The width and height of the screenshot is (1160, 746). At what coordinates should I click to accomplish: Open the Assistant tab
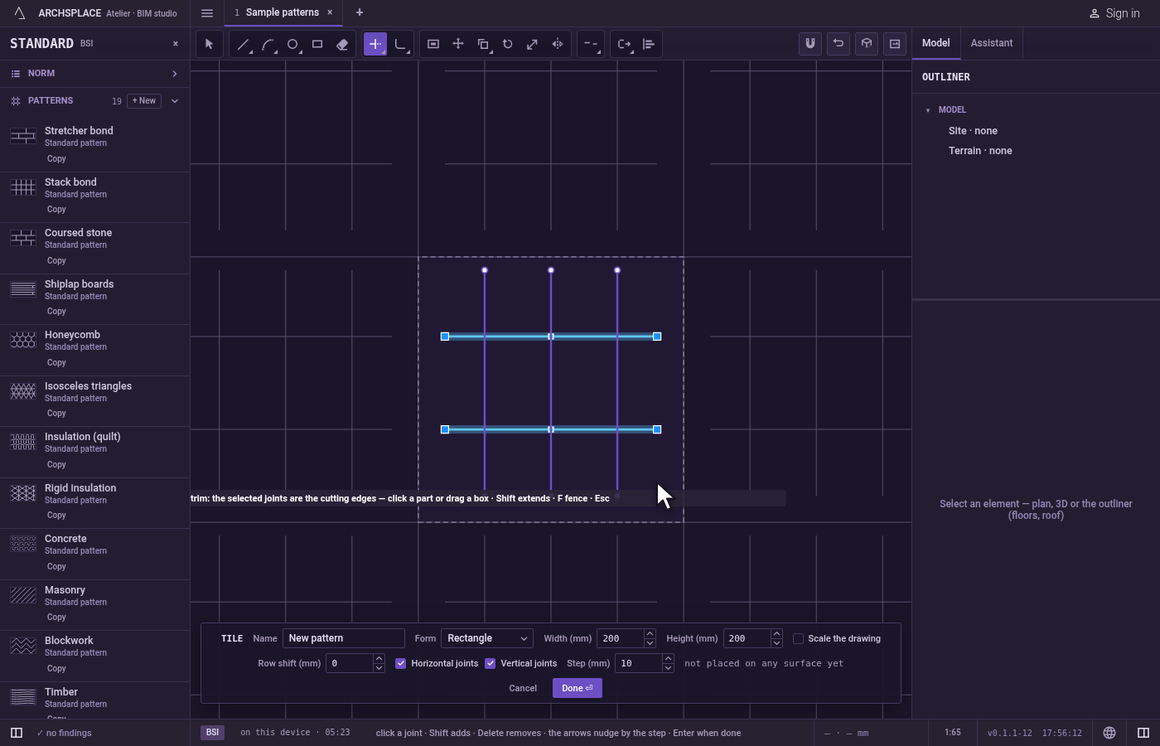coord(992,43)
